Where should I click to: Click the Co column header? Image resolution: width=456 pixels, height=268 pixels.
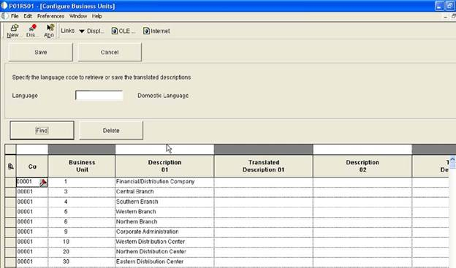click(x=32, y=166)
